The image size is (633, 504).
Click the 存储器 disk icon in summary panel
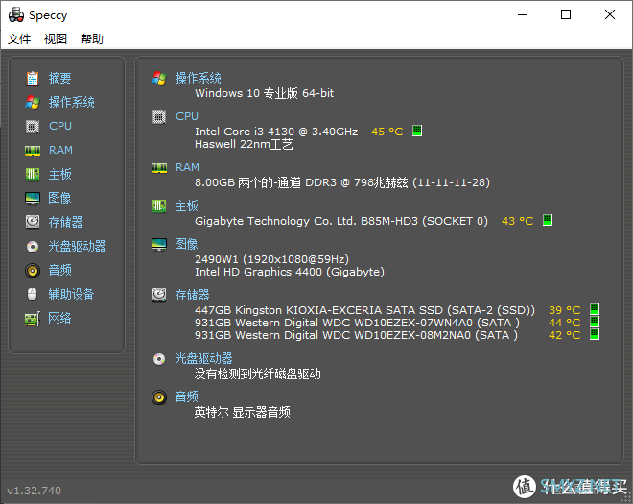[159, 295]
